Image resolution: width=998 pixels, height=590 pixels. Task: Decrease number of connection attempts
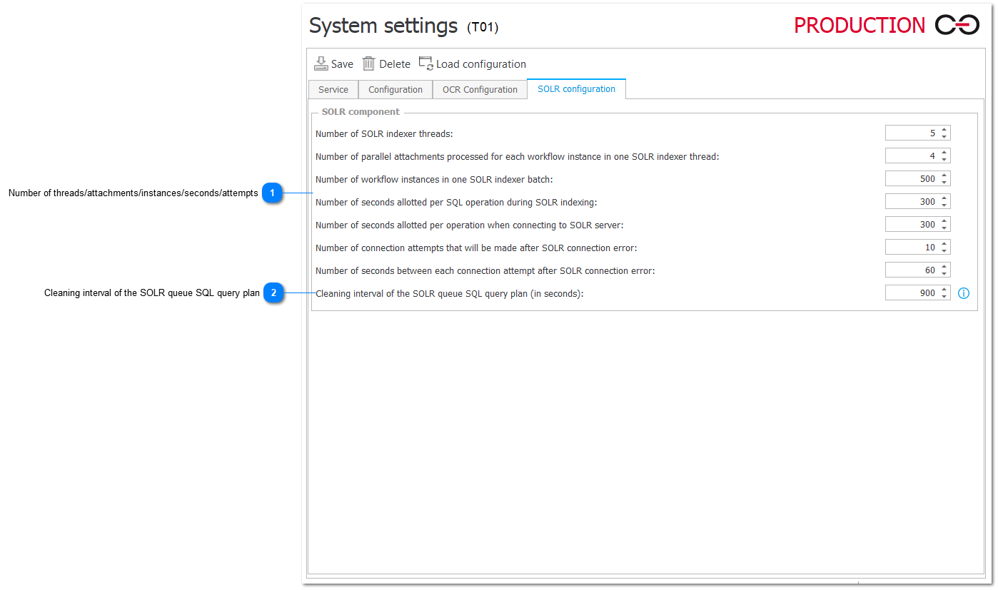coord(944,250)
